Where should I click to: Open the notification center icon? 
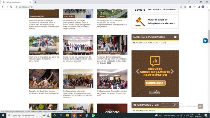click(206, 115)
